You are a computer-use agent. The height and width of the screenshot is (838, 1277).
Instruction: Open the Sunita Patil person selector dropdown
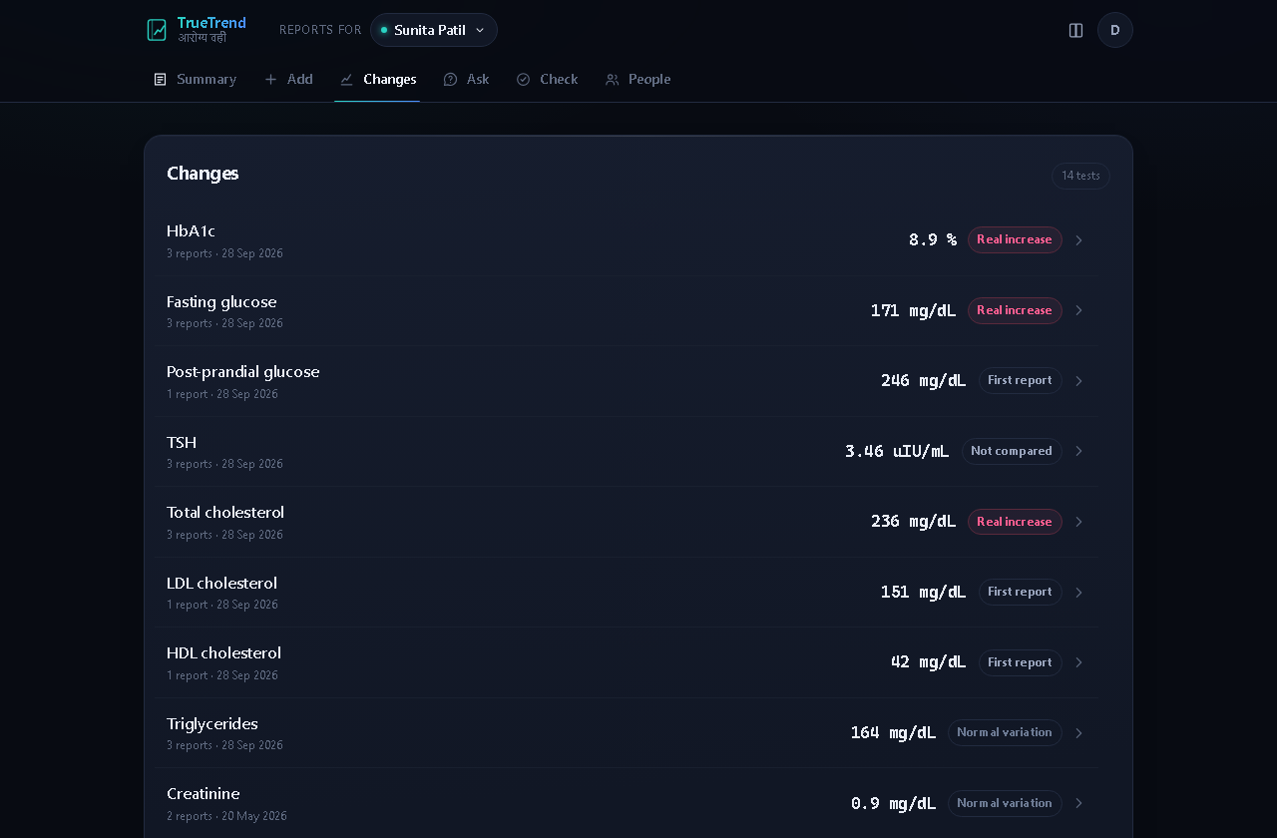pyautogui.click(x=434, y=30)
